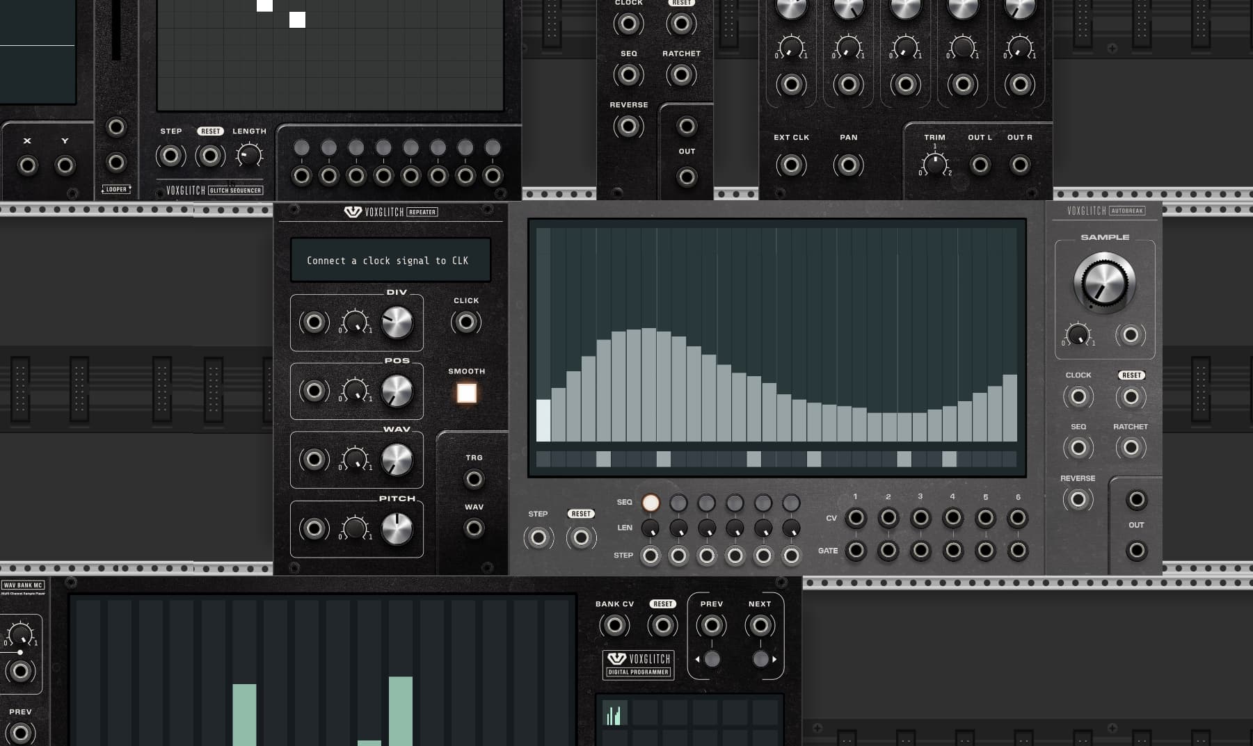Click the EXT CLK input jack
Screen dimensions: 1253x746
coord(791,165)
